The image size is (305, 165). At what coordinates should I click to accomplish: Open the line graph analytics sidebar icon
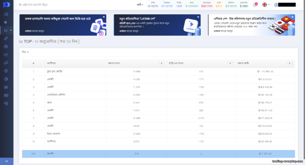pyautogui.click(x=6, y=55)
